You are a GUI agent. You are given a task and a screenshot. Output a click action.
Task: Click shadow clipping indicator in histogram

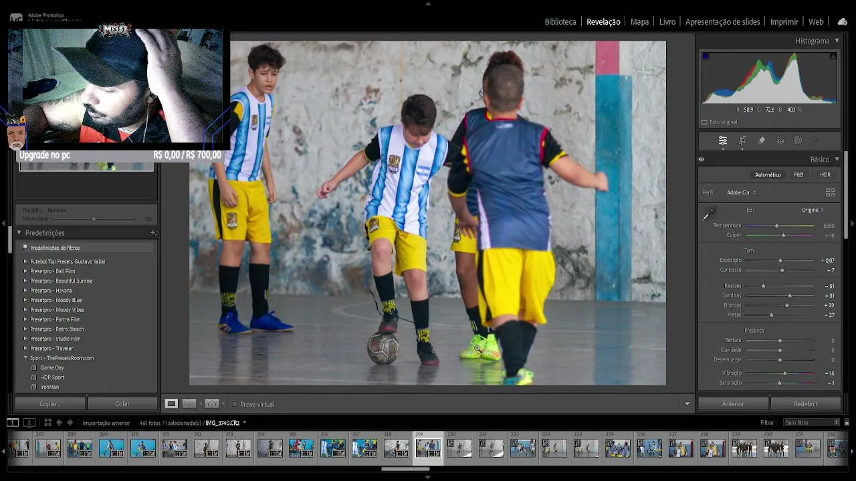coord(706,56)
